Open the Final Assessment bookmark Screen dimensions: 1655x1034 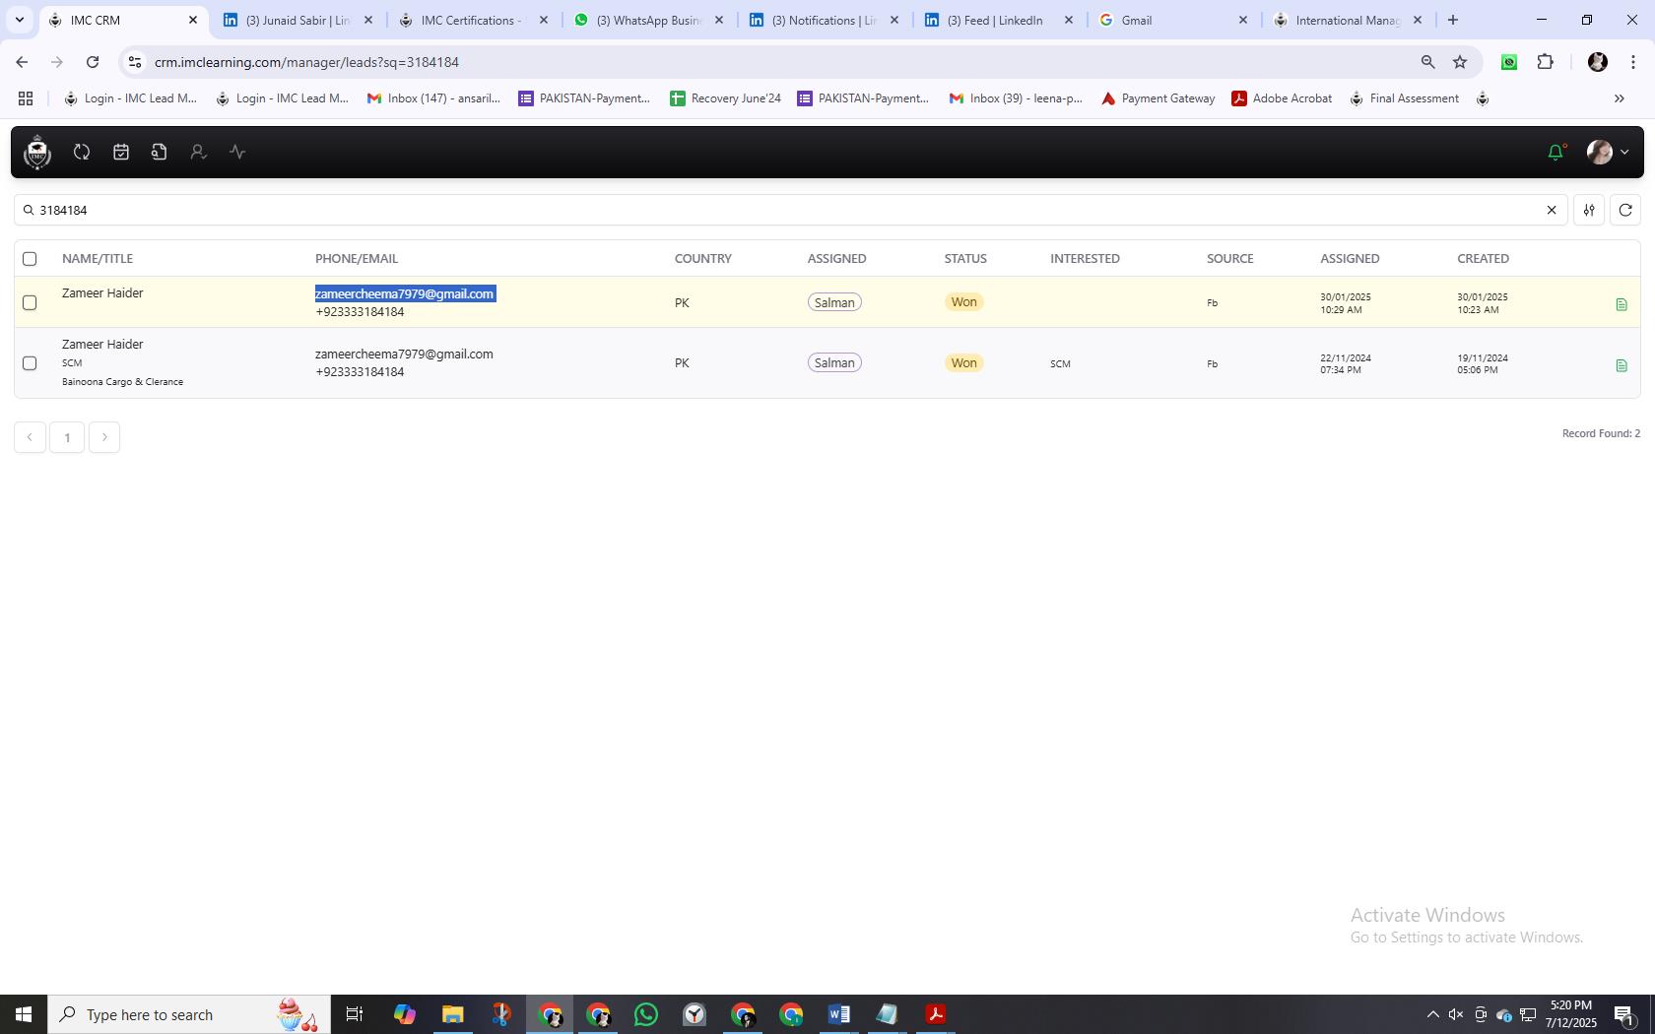[1404, 98]
